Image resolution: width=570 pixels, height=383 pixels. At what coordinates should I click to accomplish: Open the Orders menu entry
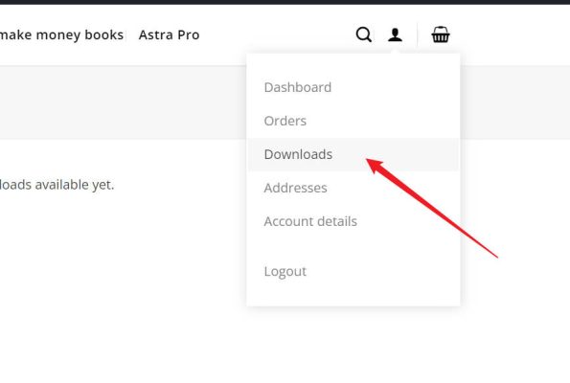285,121
